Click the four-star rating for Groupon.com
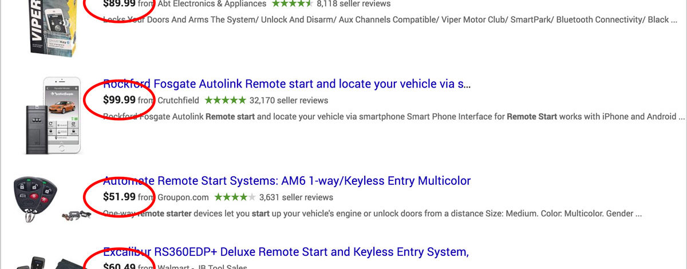Screen dimensions: 687x269 tap(235, 197)
